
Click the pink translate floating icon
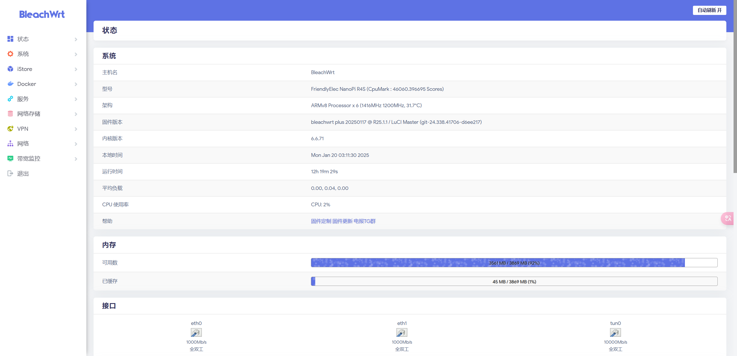click(728, 218)
